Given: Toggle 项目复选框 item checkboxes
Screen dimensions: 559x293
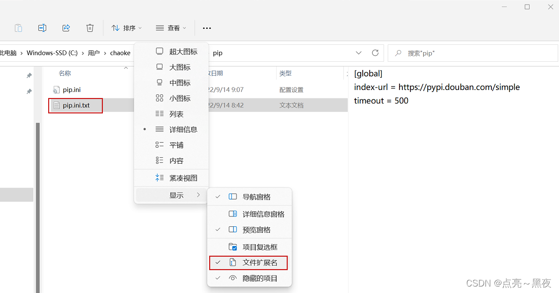Looking at the screenshot, I should pos(249,247).
